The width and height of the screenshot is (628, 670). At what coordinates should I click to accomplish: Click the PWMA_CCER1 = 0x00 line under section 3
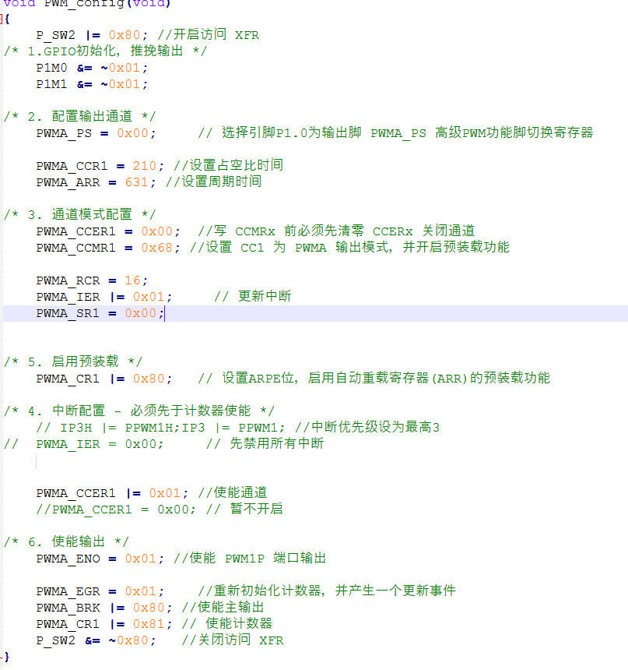click(107, 231)
